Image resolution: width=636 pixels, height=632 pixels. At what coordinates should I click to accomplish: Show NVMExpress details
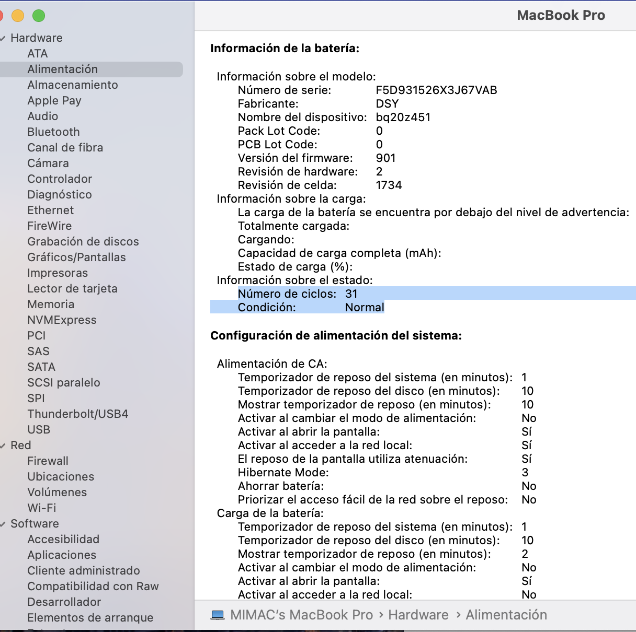click(62, 320)
